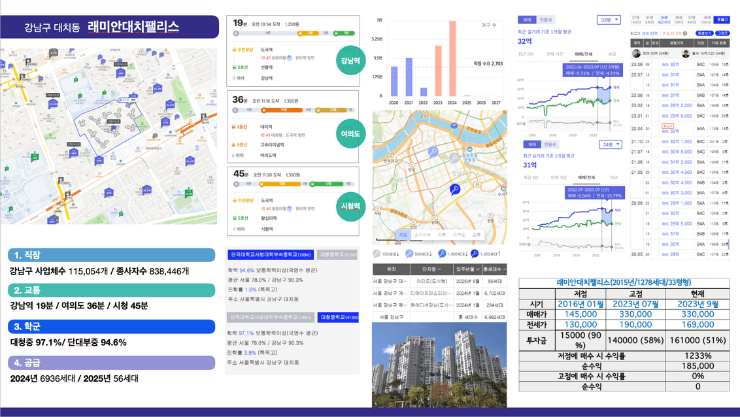Select 비교 tab in 31억 chart
This screenshot has height=417, width=740.
pos(614,178)
